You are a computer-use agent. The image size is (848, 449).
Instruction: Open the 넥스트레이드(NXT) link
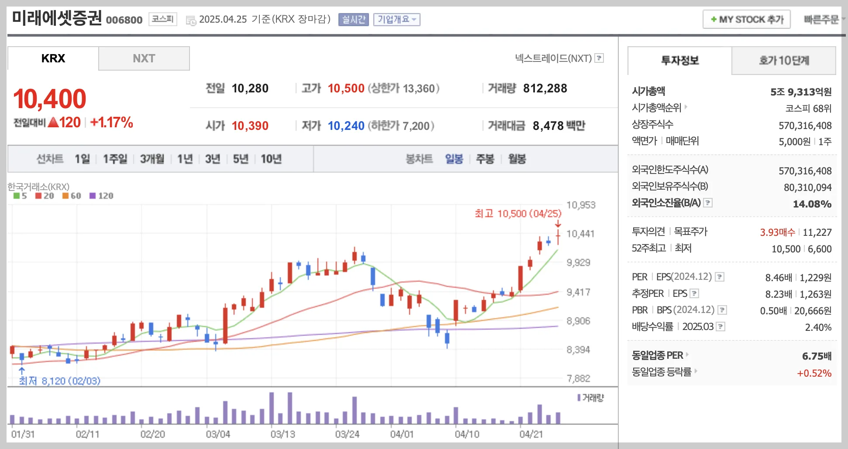(x=553, y=58)
